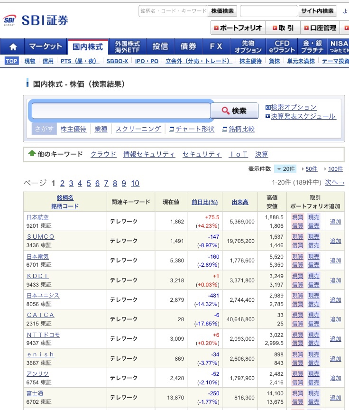Sort by 銘柄コード column header
The width and height of the screenshot is (349, 410).
(65, 206)
